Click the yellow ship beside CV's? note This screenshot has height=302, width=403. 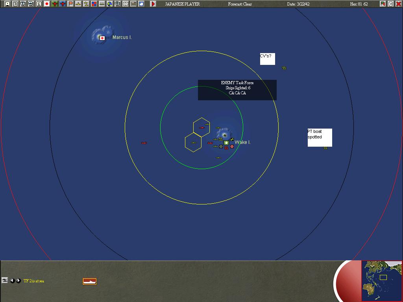click(x=284, y=68)
